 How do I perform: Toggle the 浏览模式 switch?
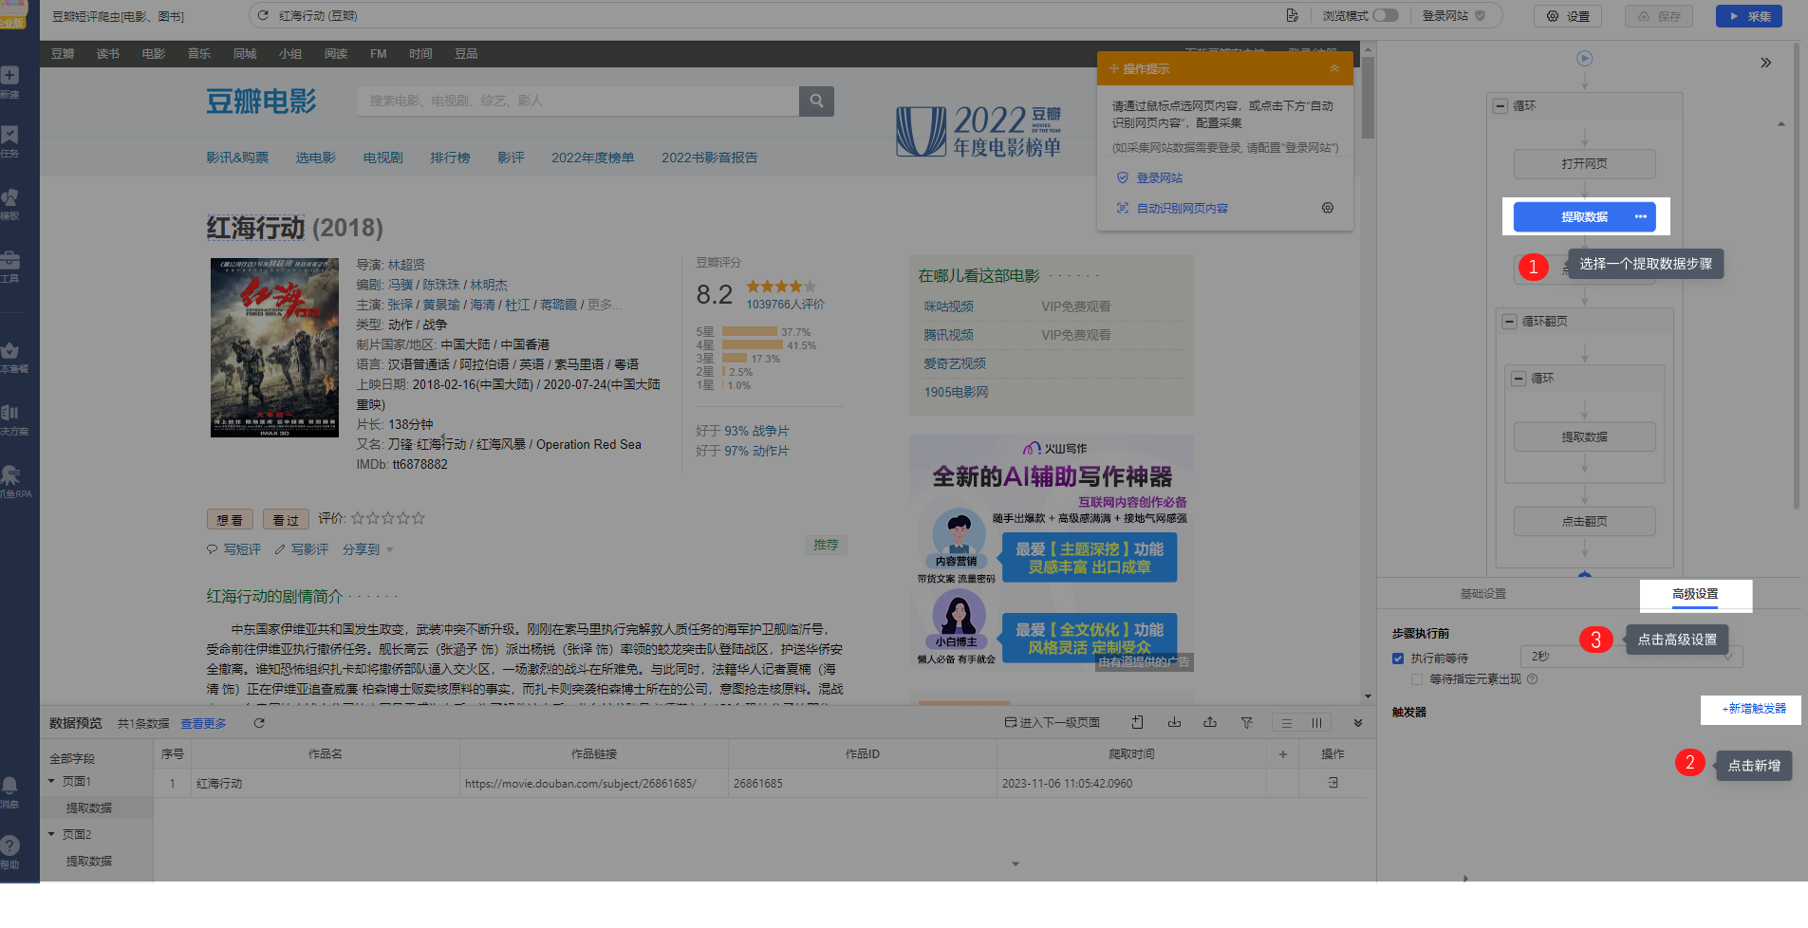point(1386,15)
